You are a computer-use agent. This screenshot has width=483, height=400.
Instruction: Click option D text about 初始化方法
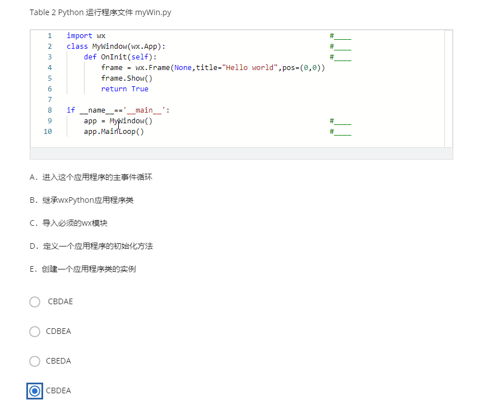click(91, 246)
